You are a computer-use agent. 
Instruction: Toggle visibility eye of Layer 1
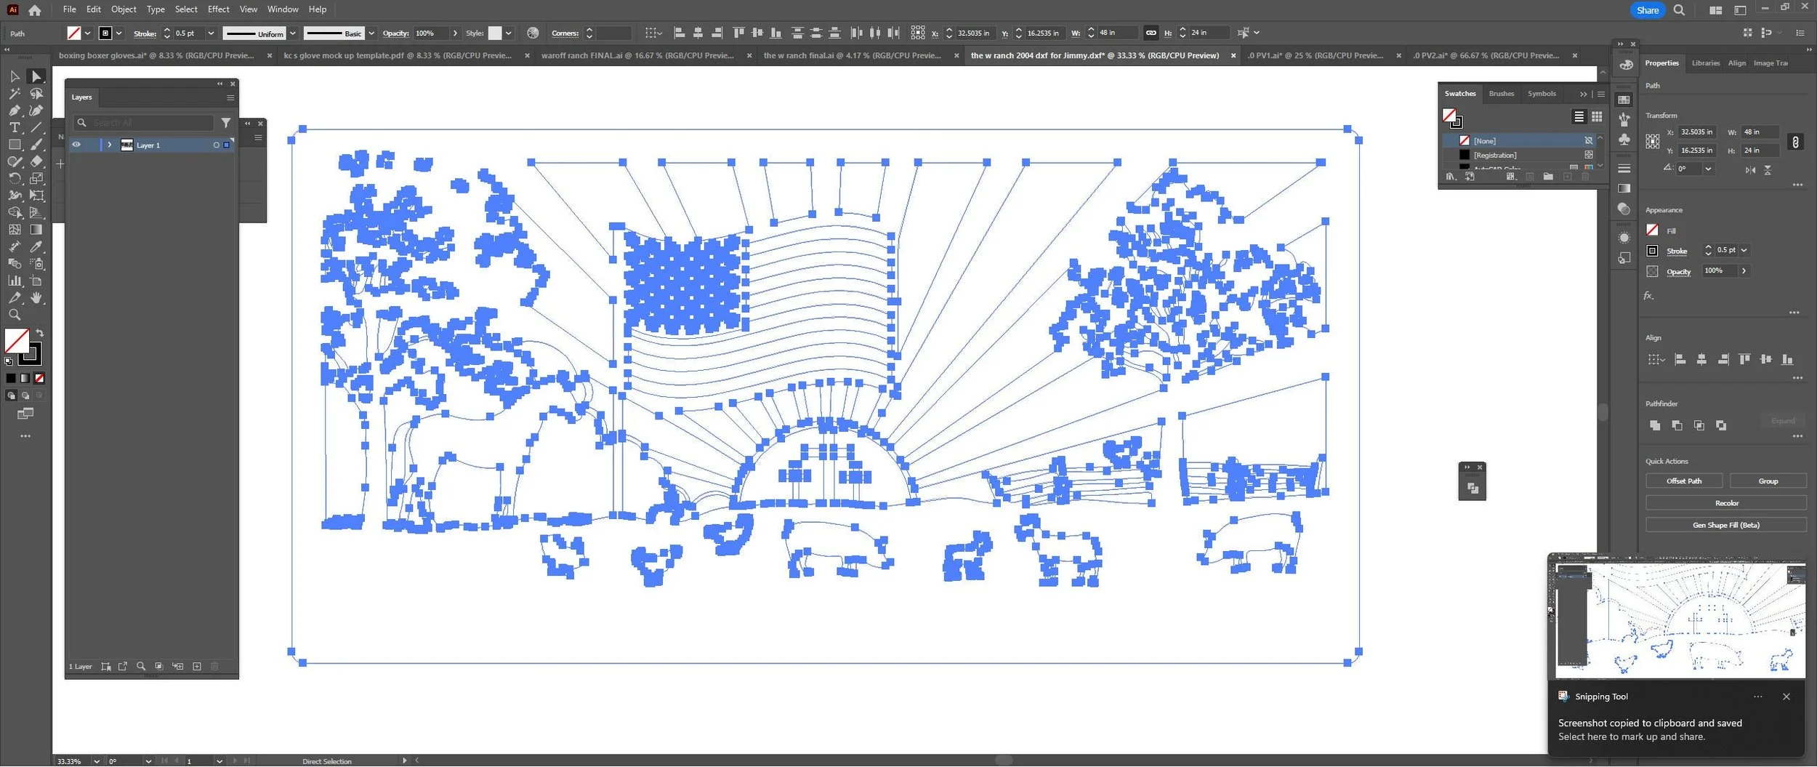point(76,145)
